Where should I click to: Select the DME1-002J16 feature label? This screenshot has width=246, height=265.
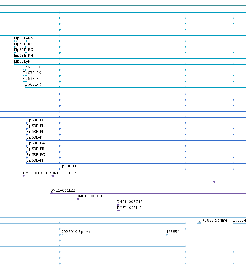click(129, 208)
